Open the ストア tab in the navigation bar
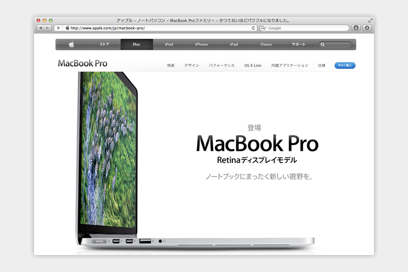The width and height of the screenshot is (408, 272). click(104, 44)
